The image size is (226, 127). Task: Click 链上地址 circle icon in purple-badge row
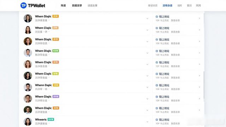point(157,97)
